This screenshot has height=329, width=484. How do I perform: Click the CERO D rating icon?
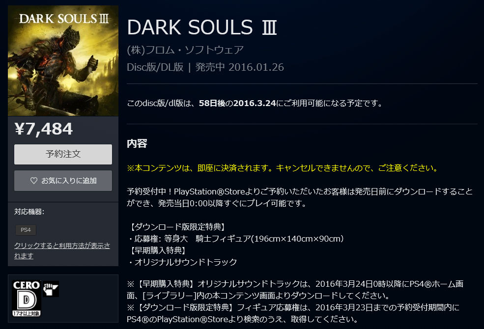pyautogui.click(x=27, y=299)
